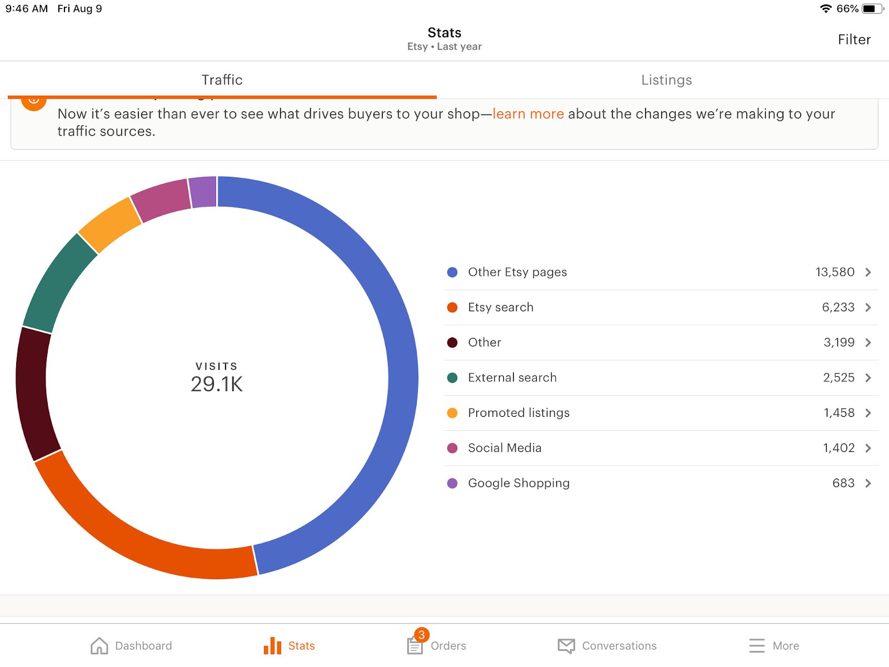Switch to the Listings tab

tap(667, 80)
